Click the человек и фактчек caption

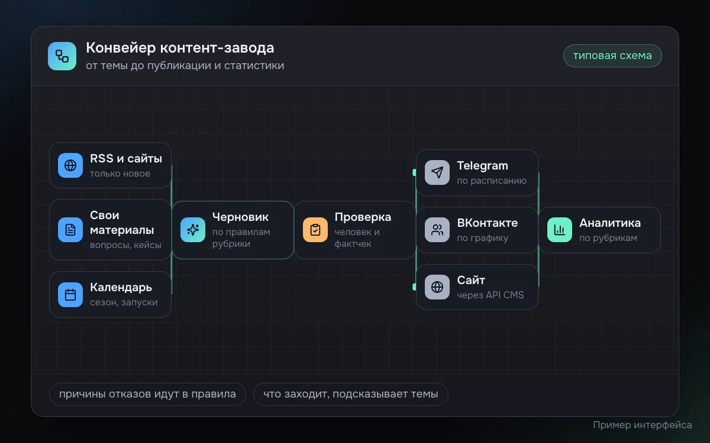coord(357,238)
